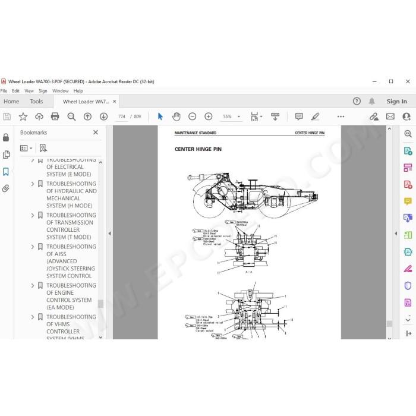This screenshot has width=416, height=416.
Task: Switch to the Tools tab
Action: [36, 102]
